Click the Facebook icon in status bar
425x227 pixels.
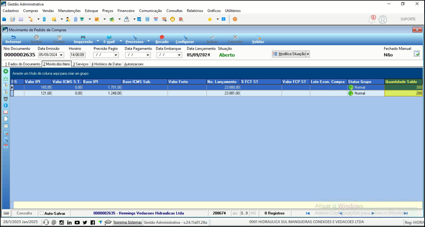coord(93,222)
